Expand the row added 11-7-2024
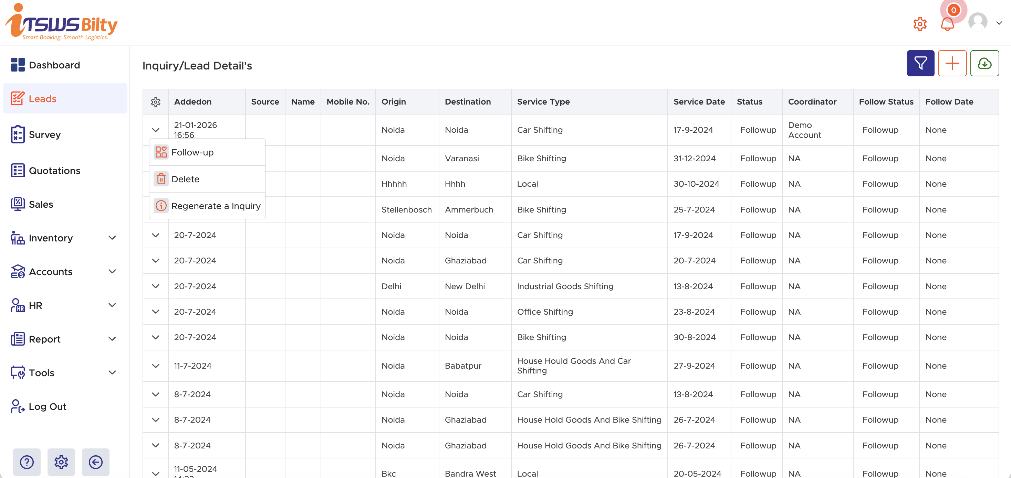This screenshot has height=478, width=1011. pyautogui.click(x=155, y=366)
